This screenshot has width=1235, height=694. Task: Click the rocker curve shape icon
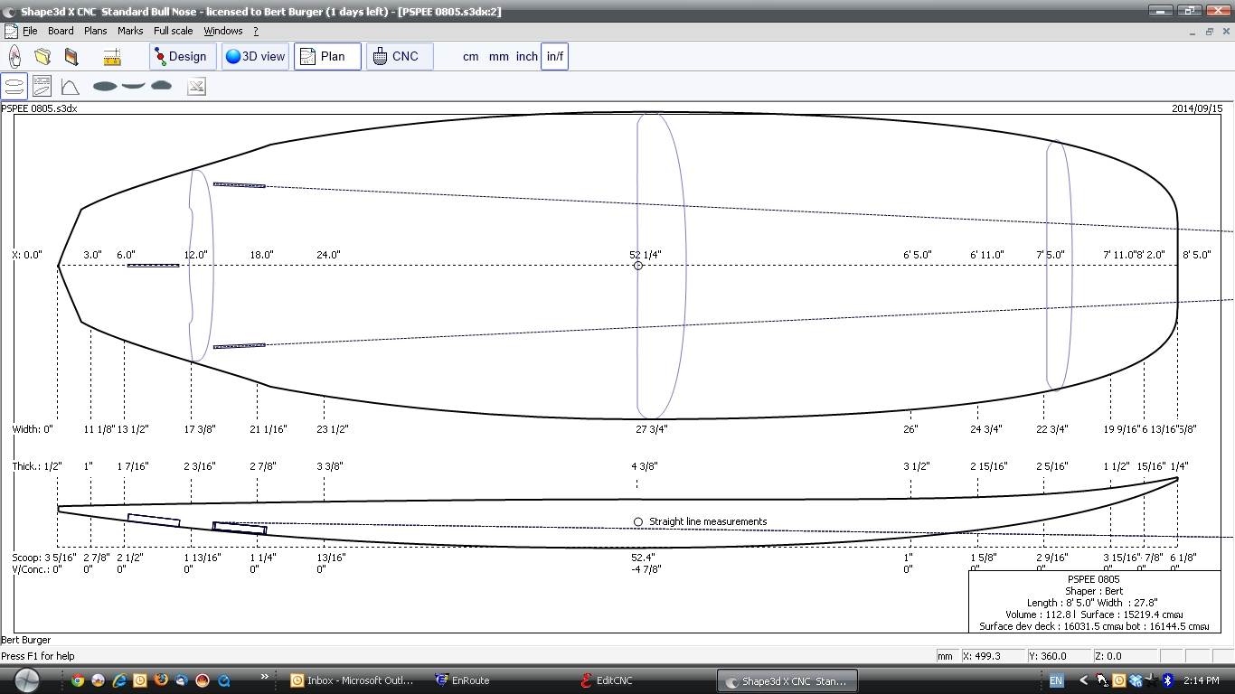(133, 86)
